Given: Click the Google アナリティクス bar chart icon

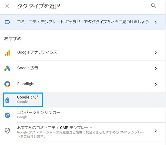Looking at the screenshot, I should coord(7,53).
